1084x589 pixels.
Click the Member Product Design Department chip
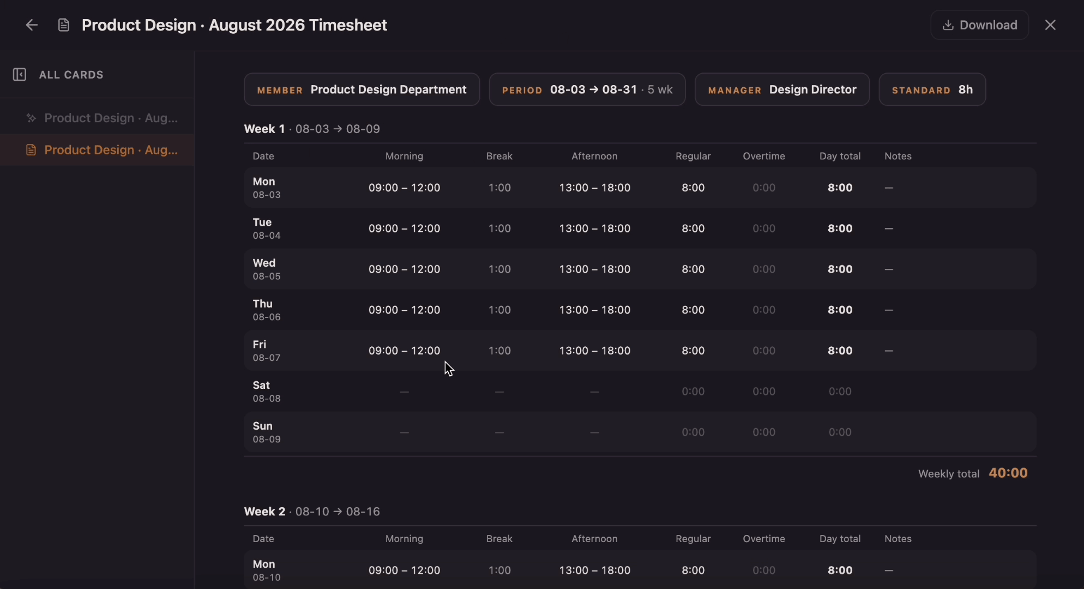tap(362, 89)
